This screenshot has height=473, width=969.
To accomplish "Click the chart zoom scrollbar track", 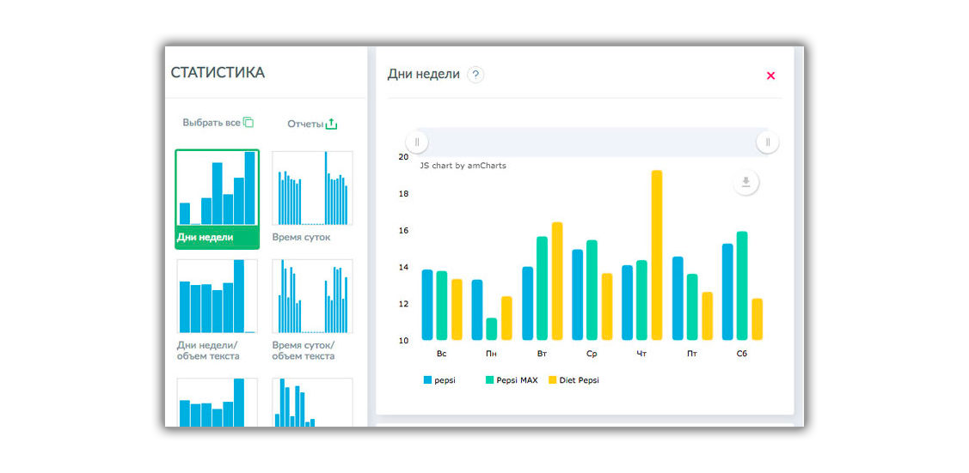I will point(592,142).
